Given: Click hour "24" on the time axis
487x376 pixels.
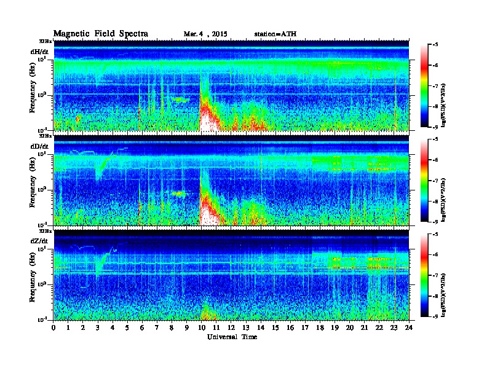Looking at the screenshot, I should [x=409, y=328].
